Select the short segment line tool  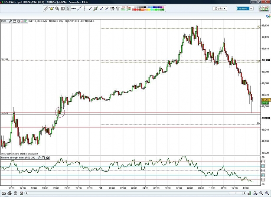tap(90, 9)
